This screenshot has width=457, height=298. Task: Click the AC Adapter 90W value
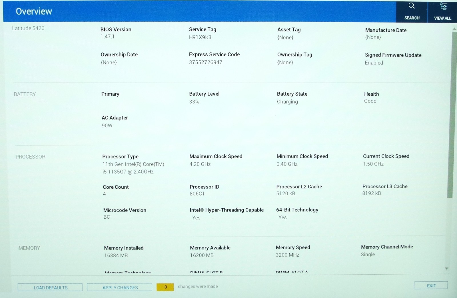[x=107, y=125]
